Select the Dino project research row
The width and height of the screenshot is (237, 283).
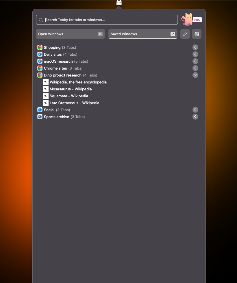[118, 75]
